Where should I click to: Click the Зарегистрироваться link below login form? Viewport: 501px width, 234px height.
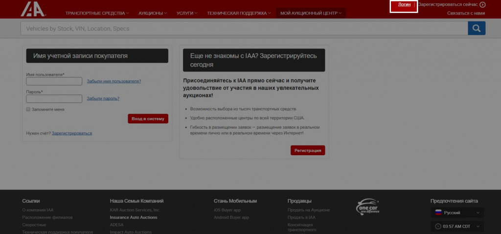point(72,133)
